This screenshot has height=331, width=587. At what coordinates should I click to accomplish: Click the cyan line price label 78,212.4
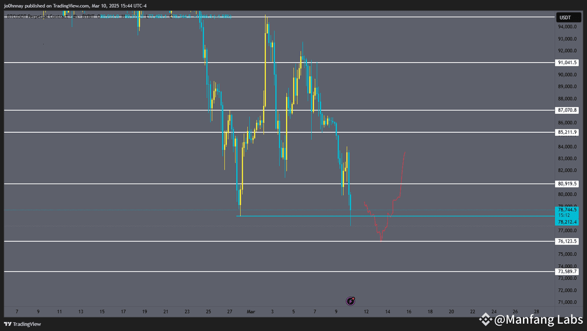[567, 222]
